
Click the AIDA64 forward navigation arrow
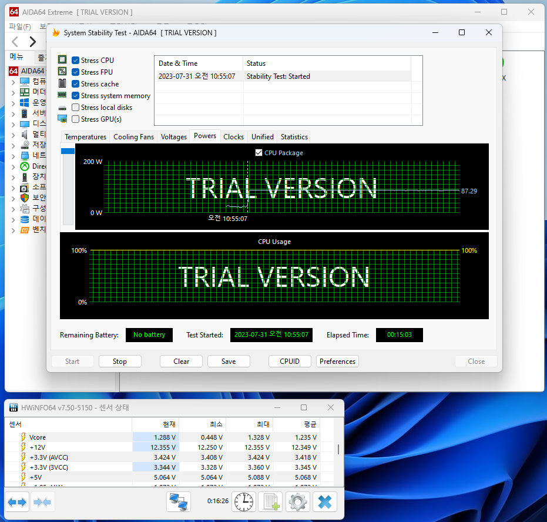pos(32,42)
